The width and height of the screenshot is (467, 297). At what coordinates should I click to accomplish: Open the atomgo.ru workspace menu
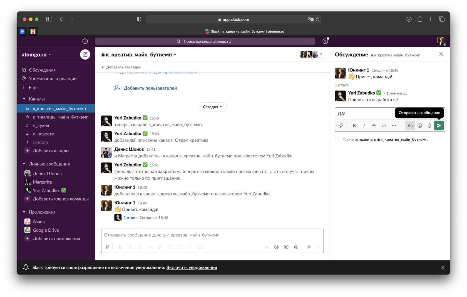point(36,55)
